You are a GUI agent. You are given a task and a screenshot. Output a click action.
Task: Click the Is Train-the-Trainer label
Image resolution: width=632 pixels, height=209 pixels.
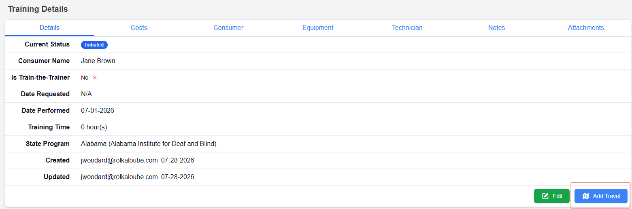coord(40,78)
